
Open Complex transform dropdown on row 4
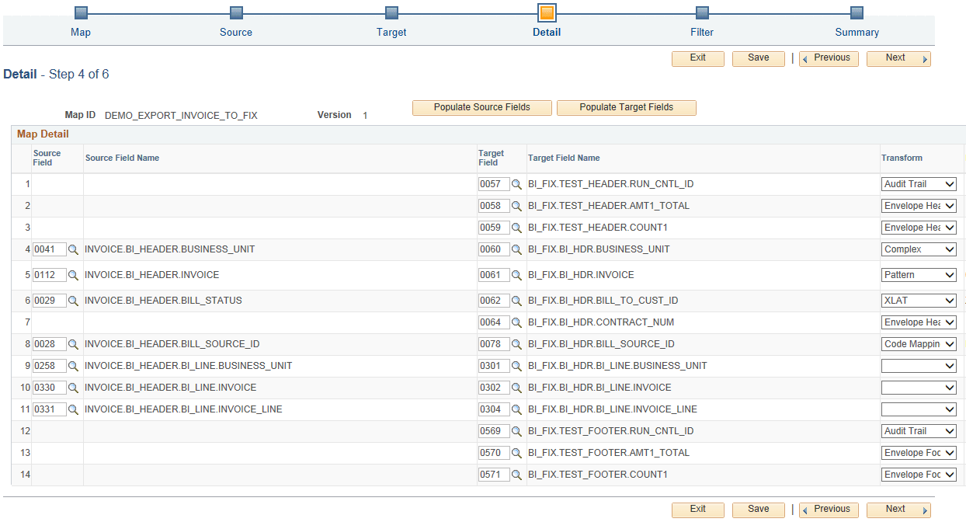coord(919,249)
